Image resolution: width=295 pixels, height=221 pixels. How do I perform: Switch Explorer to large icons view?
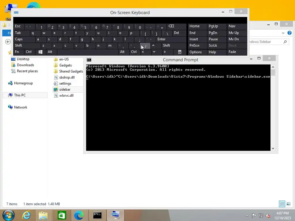point(288,204)
